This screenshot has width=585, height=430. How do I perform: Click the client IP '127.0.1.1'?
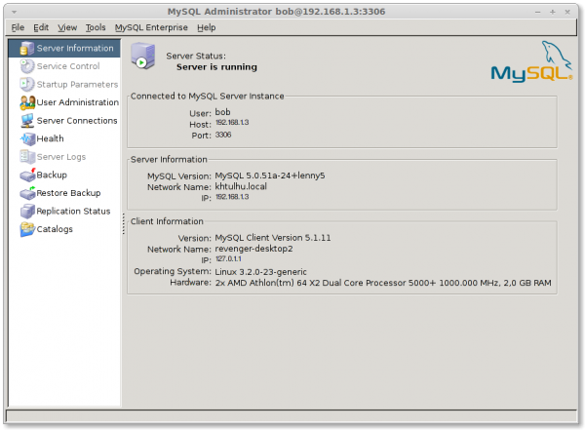pos(228,259)
